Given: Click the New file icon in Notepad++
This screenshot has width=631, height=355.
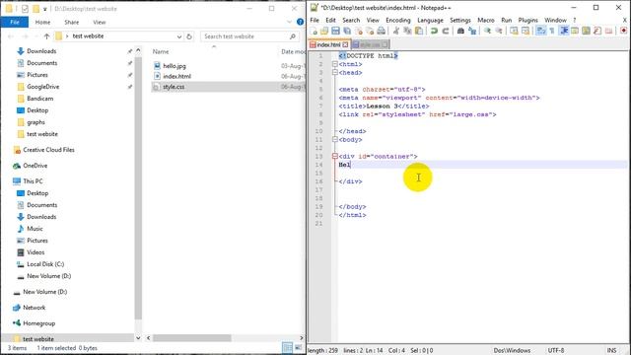Looking at the screenshot, I should pyautogui.click(x=314, y=31).
